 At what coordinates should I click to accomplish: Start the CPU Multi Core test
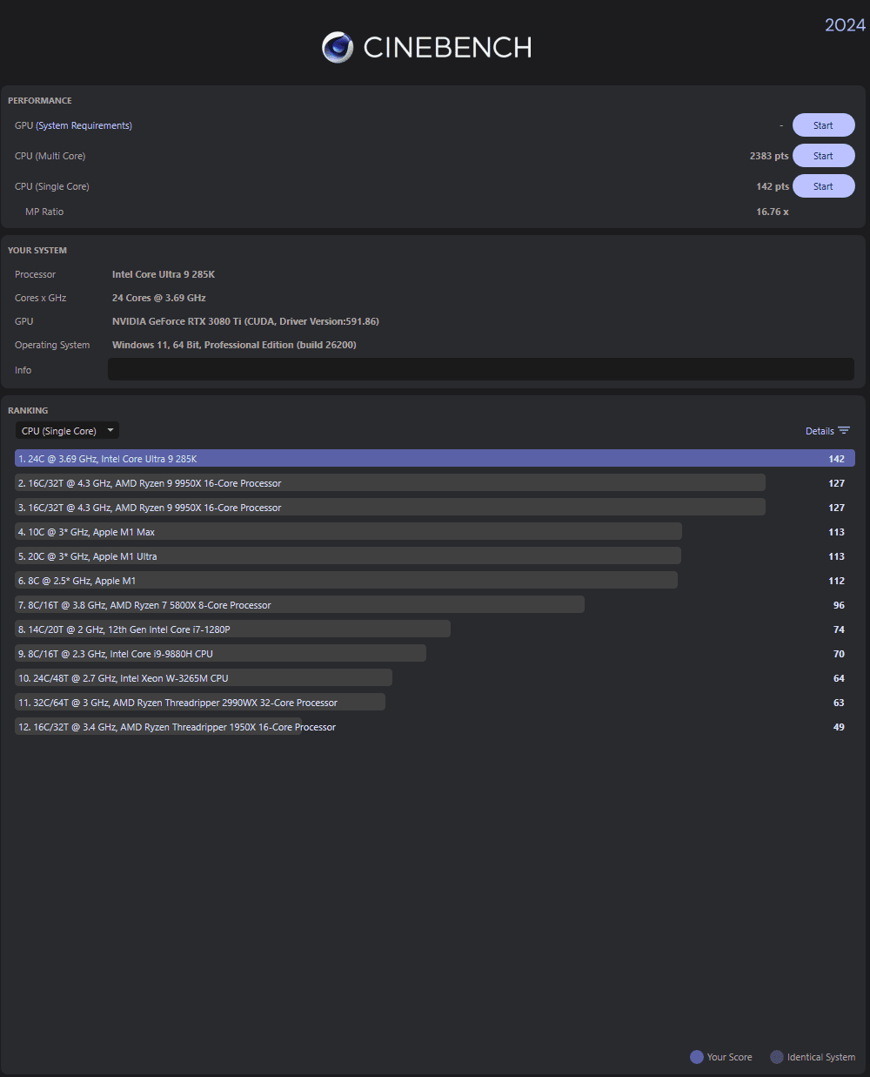(x=823, y=156)
